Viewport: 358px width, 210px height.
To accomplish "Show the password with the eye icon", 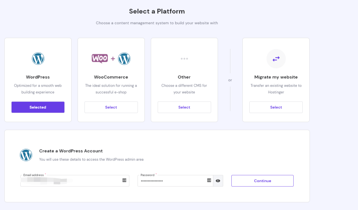I will click(218, 181).
